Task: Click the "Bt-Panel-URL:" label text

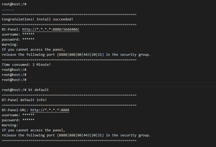Action: (x=15, y=110)
